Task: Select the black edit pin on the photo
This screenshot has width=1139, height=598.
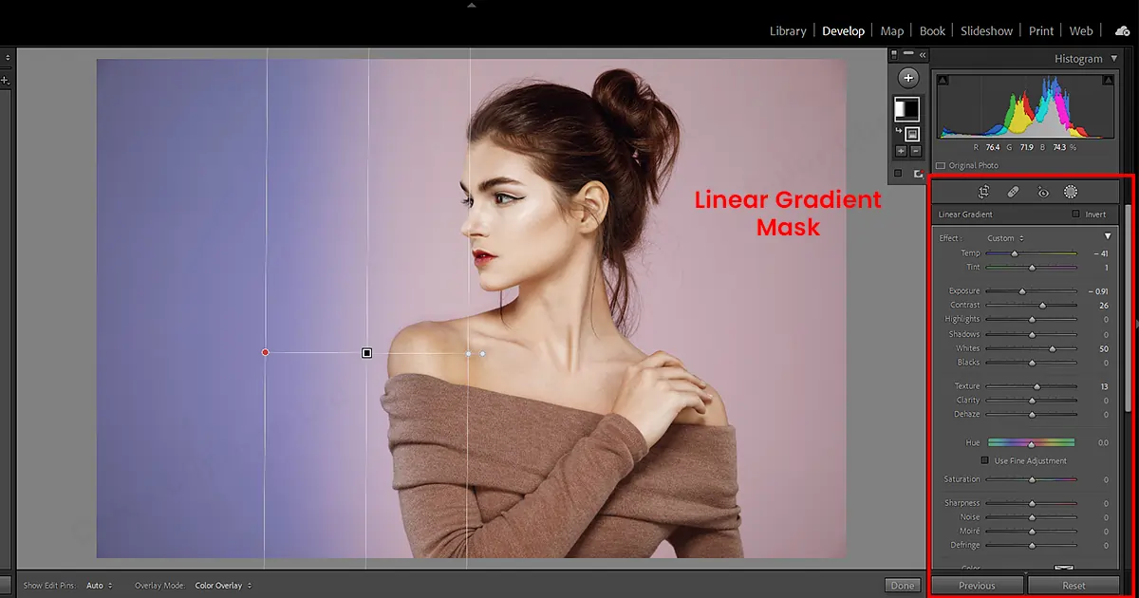Action: (x=367, y=352)
